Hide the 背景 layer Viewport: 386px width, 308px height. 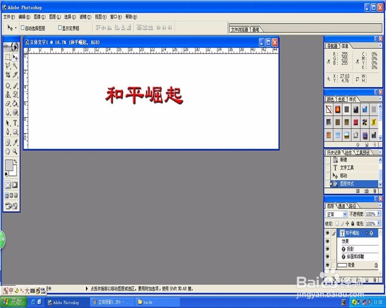tap(328, 265)
